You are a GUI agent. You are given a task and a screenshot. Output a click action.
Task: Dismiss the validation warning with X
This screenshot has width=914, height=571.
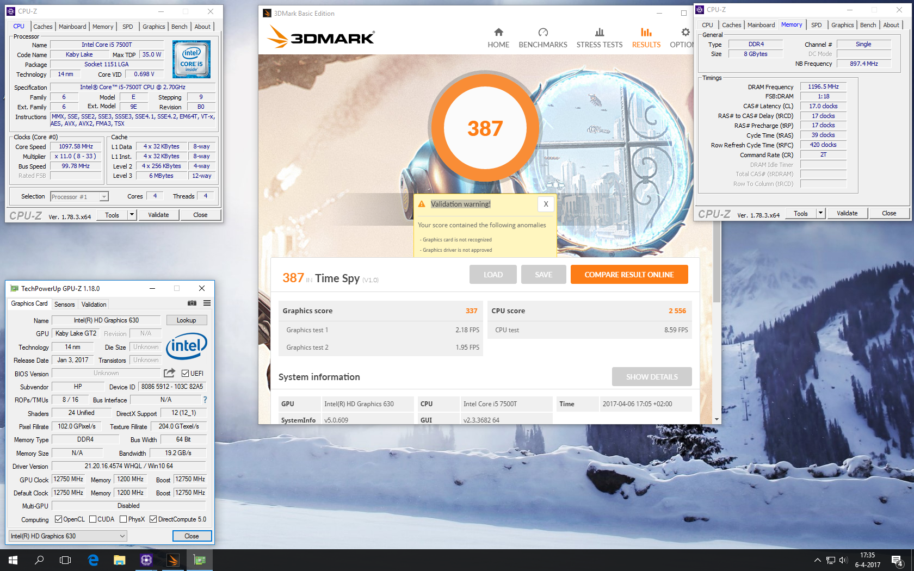[546, 204]
